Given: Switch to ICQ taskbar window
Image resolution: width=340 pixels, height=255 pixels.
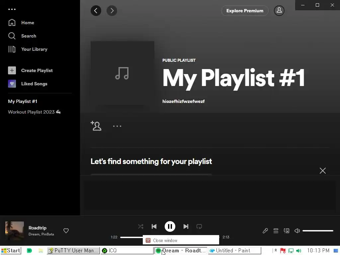Looking at the screenshot, I should pyautogui.click(x=127, y=251).
